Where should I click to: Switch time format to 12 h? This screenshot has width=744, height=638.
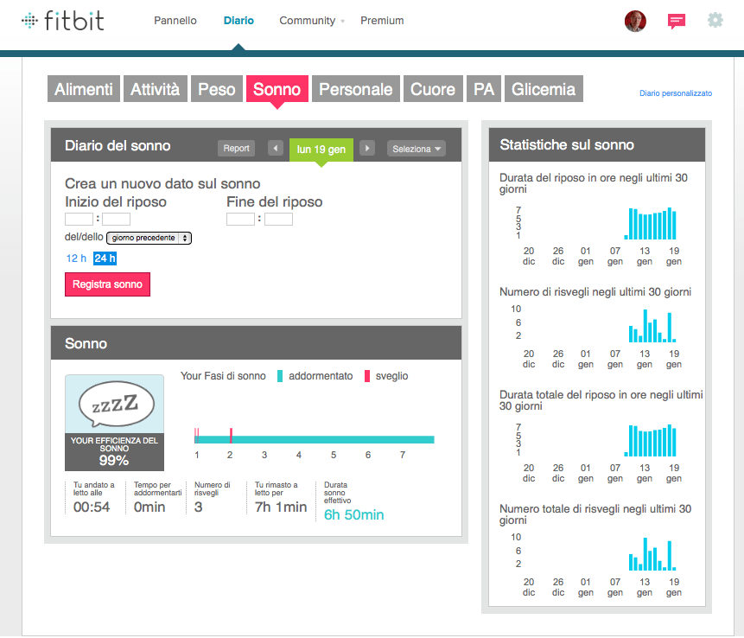(76, 258)
